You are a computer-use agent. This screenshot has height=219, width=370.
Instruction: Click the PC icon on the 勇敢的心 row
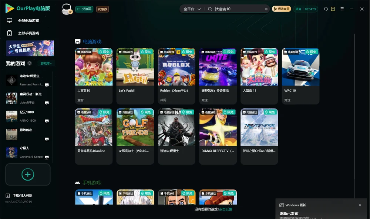point(47,139)
